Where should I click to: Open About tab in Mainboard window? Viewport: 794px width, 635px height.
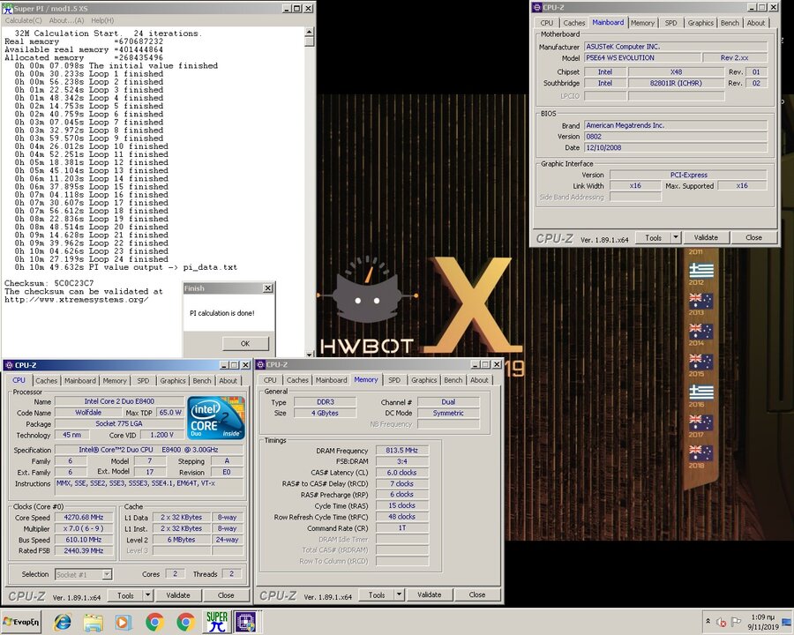click(756, 23)
